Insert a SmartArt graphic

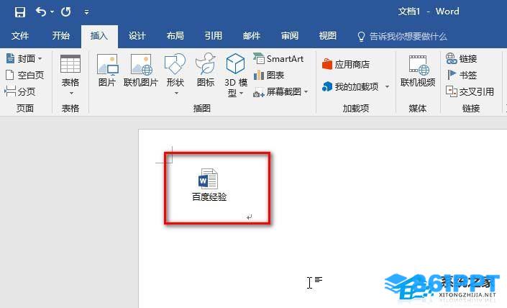coord(278,59)
